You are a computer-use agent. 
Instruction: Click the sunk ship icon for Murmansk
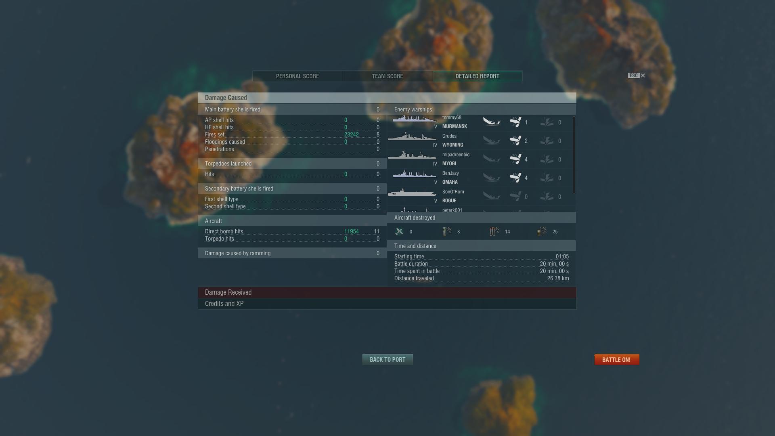click(492, 122)
